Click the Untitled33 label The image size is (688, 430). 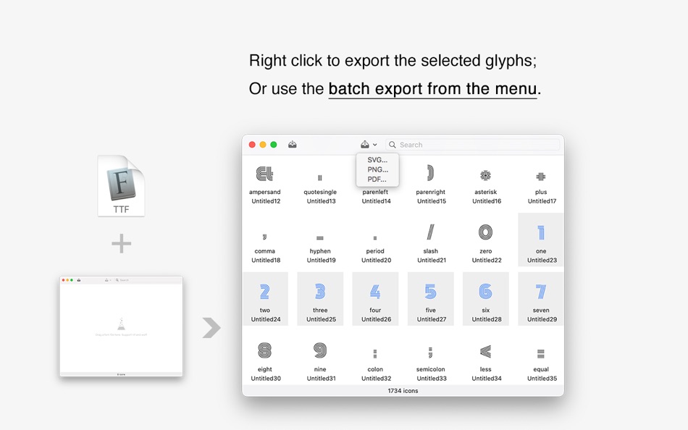point(432,378)
